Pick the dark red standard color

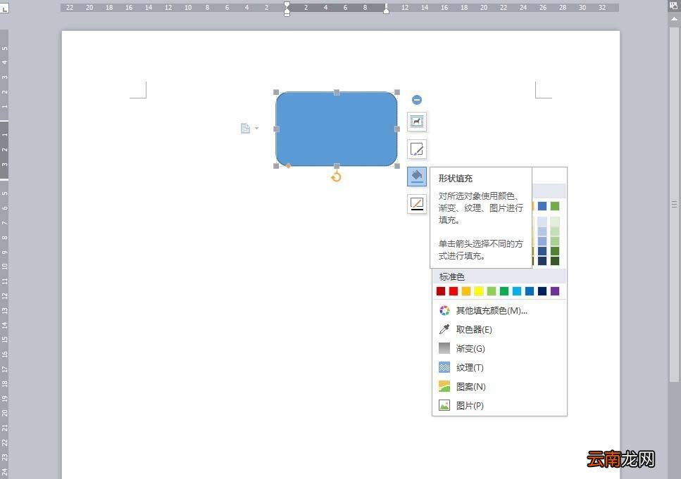pos(441,291)
